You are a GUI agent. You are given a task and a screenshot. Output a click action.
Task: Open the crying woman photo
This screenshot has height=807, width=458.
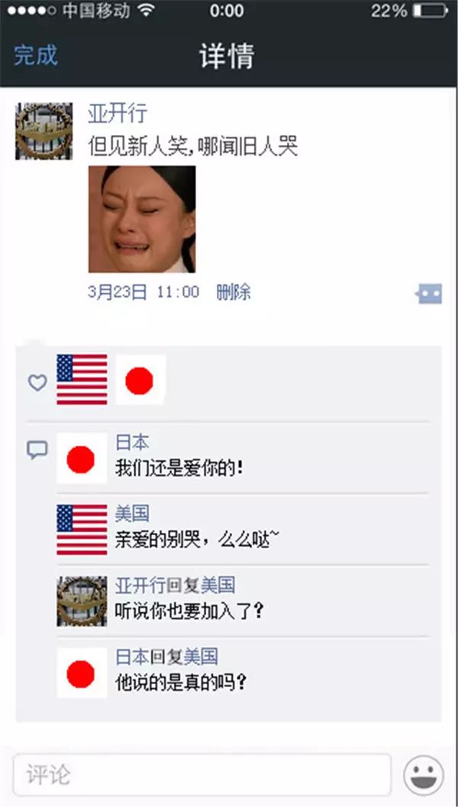coord(142,219)
